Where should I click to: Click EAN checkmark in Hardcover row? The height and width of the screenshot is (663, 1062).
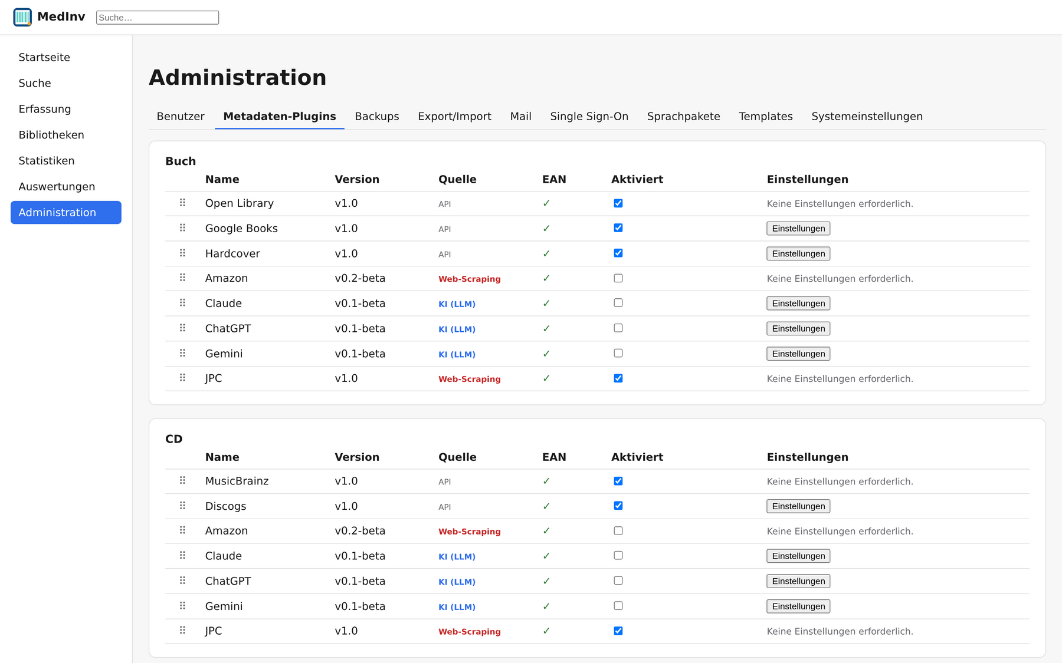[x=546, y=253]
